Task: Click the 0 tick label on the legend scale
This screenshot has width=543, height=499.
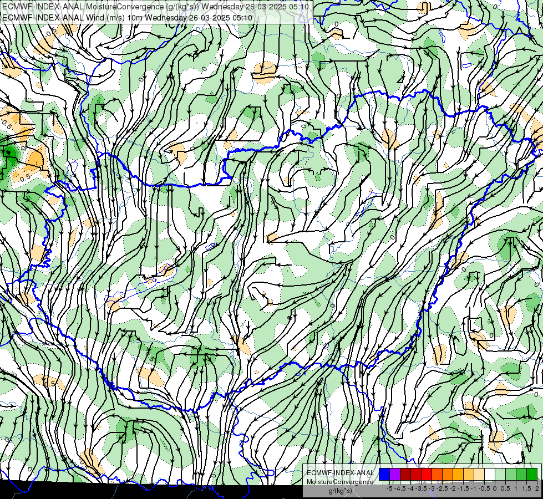Action: point(495,488)
